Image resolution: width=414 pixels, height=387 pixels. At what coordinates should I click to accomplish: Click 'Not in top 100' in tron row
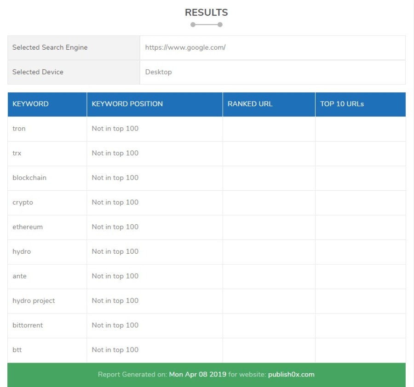coord(115,129)
